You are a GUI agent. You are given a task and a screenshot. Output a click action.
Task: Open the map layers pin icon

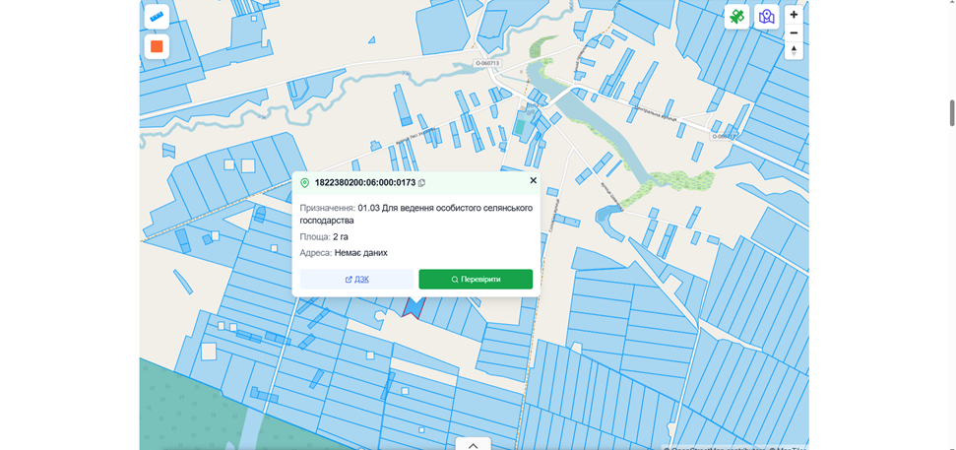click(x=766, y=17)
